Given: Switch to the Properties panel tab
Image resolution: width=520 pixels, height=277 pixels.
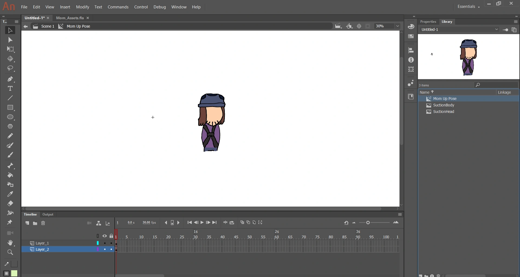Looking at the screenshot, I should (x=428, y=22).
